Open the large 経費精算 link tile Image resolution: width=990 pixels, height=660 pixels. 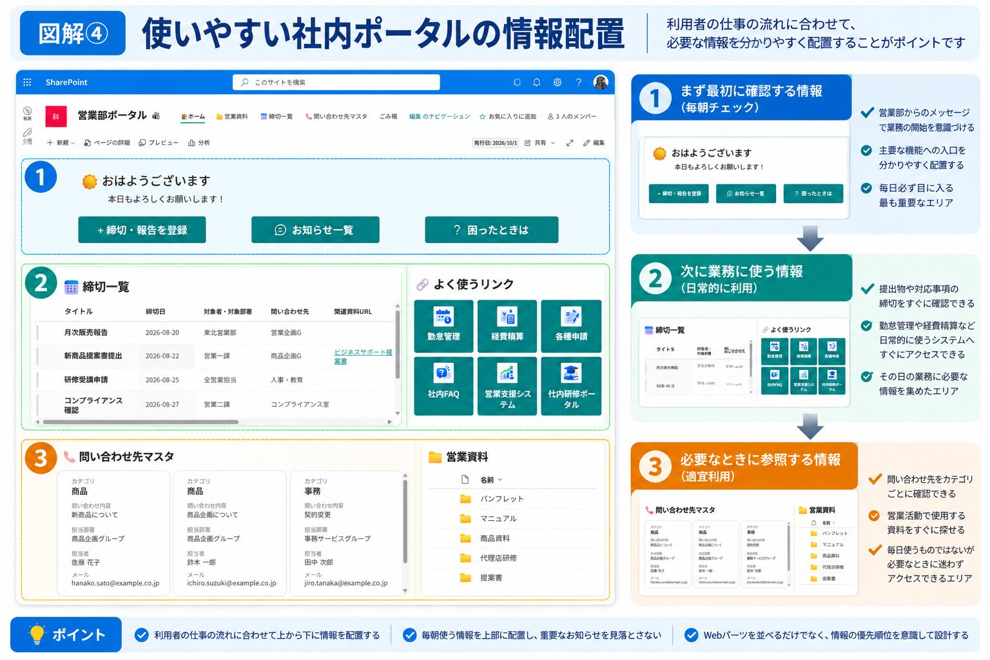click(507, 326)
